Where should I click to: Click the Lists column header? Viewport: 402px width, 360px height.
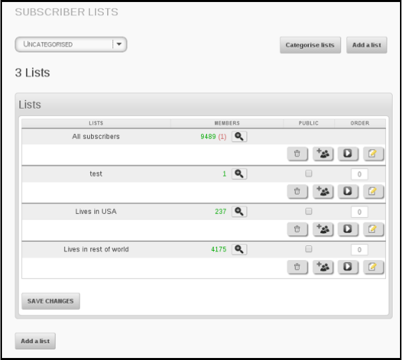point(96,123)
